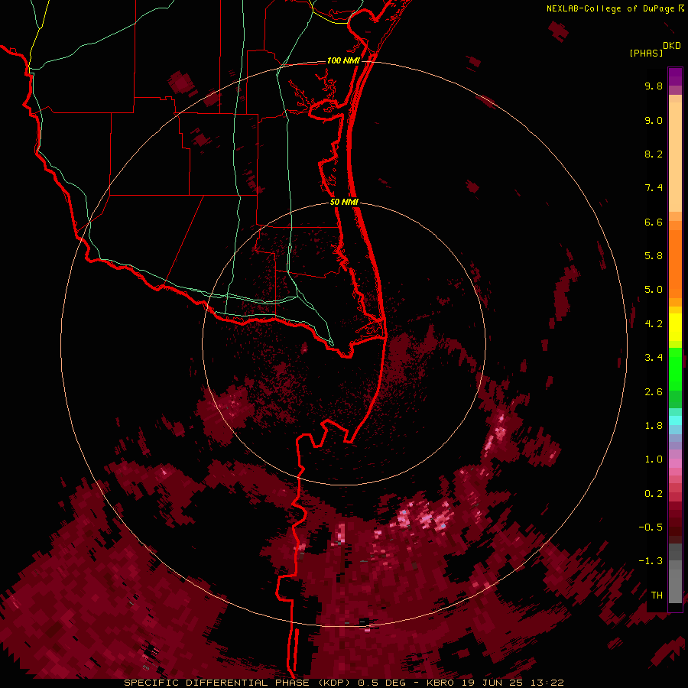Viewport: 688px width, 688px height.
Task: Click the -1.3 value on the scale
Action: 651,561
